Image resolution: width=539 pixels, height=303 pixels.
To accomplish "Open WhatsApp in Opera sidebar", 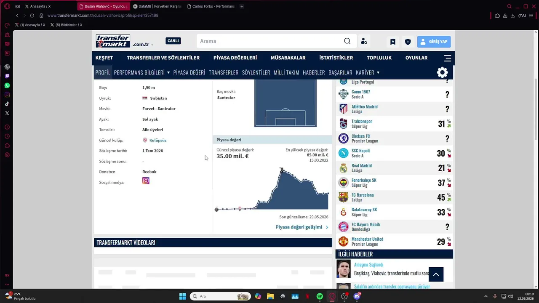I will coord(7,85).
